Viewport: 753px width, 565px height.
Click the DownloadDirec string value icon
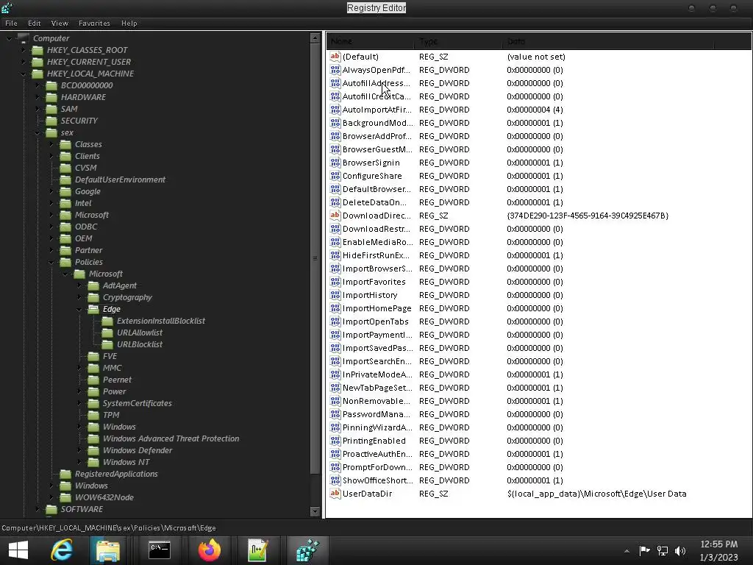coord(335,216)
